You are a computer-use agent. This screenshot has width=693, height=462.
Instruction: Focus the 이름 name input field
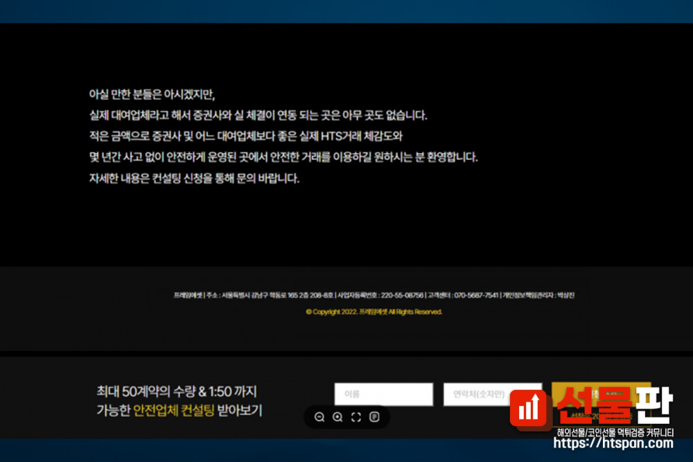(383, 394)
